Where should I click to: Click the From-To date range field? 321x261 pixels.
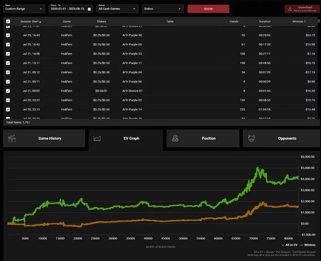click(x=71, y=9)
